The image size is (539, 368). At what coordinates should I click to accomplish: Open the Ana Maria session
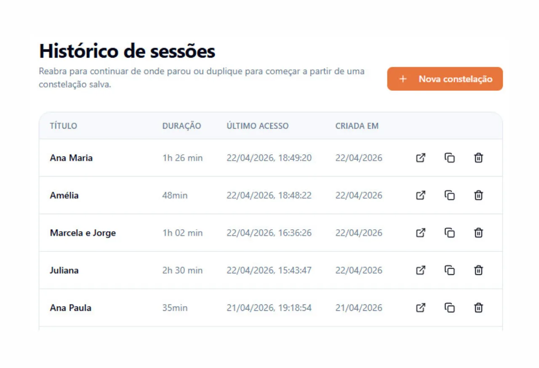coord(420,158)
